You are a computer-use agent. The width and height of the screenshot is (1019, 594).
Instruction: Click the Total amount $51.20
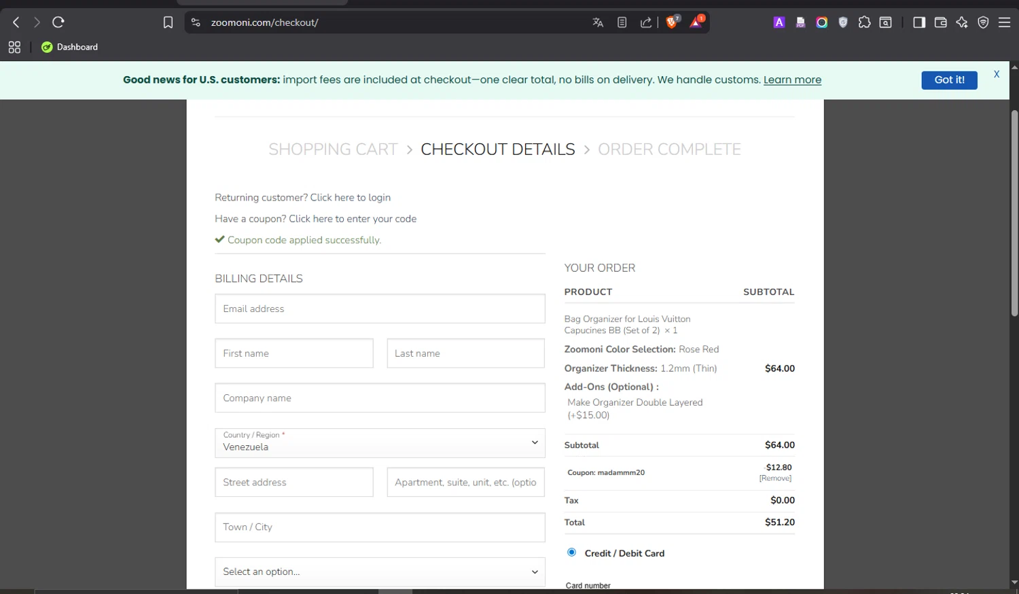pyautogui.click(x=780, y=523)
